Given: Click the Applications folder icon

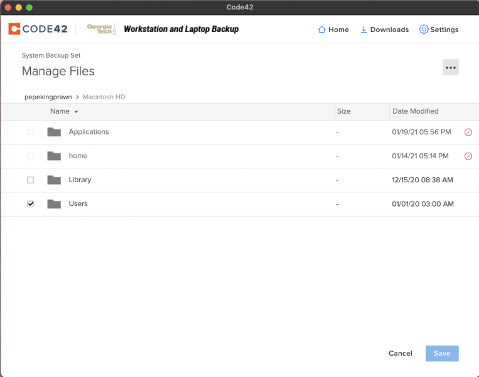Looking at the screenshot, I should pos(54,132).
